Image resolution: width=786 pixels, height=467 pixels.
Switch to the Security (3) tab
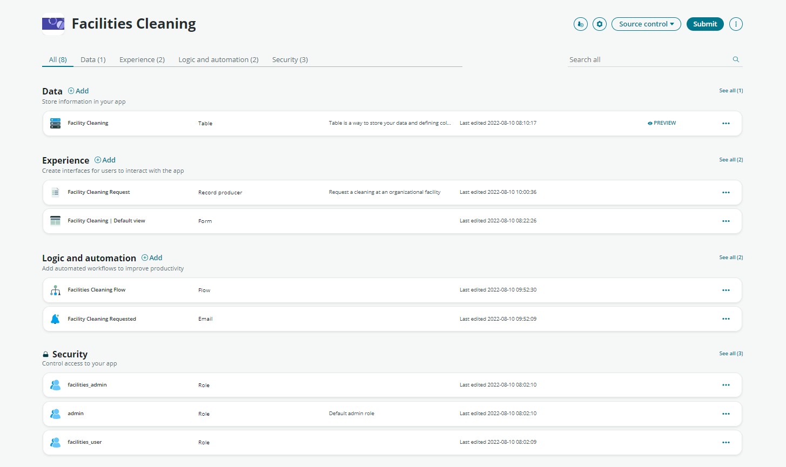tap(290, 59)
